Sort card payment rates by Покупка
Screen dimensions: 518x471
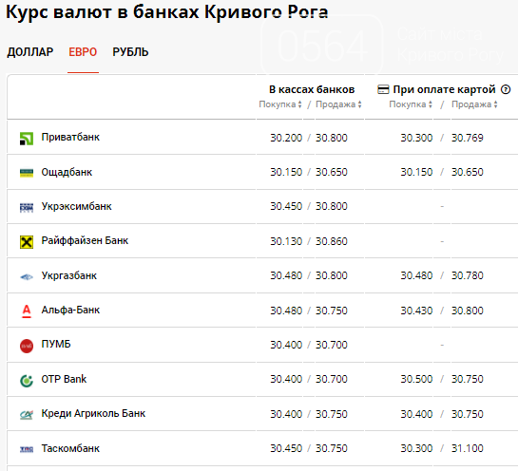tap(411, 104)
